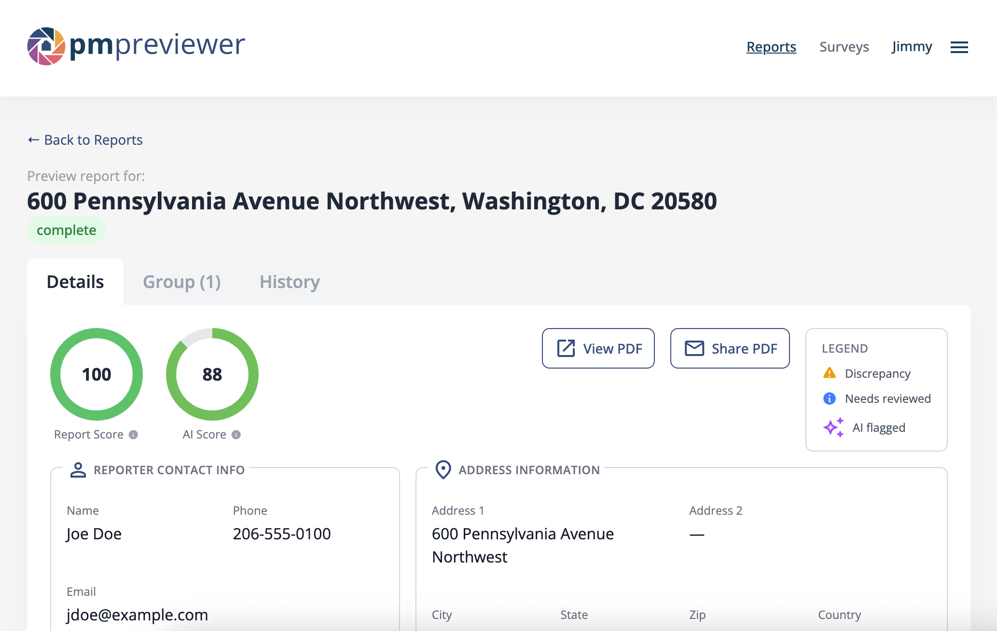Click the external link icon in View PDF
Viewport: 997px width, 631px height.
click(566, 348)
